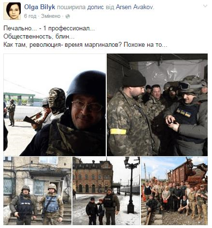Open the shared 'допис' post link

(x=96, y=7)
